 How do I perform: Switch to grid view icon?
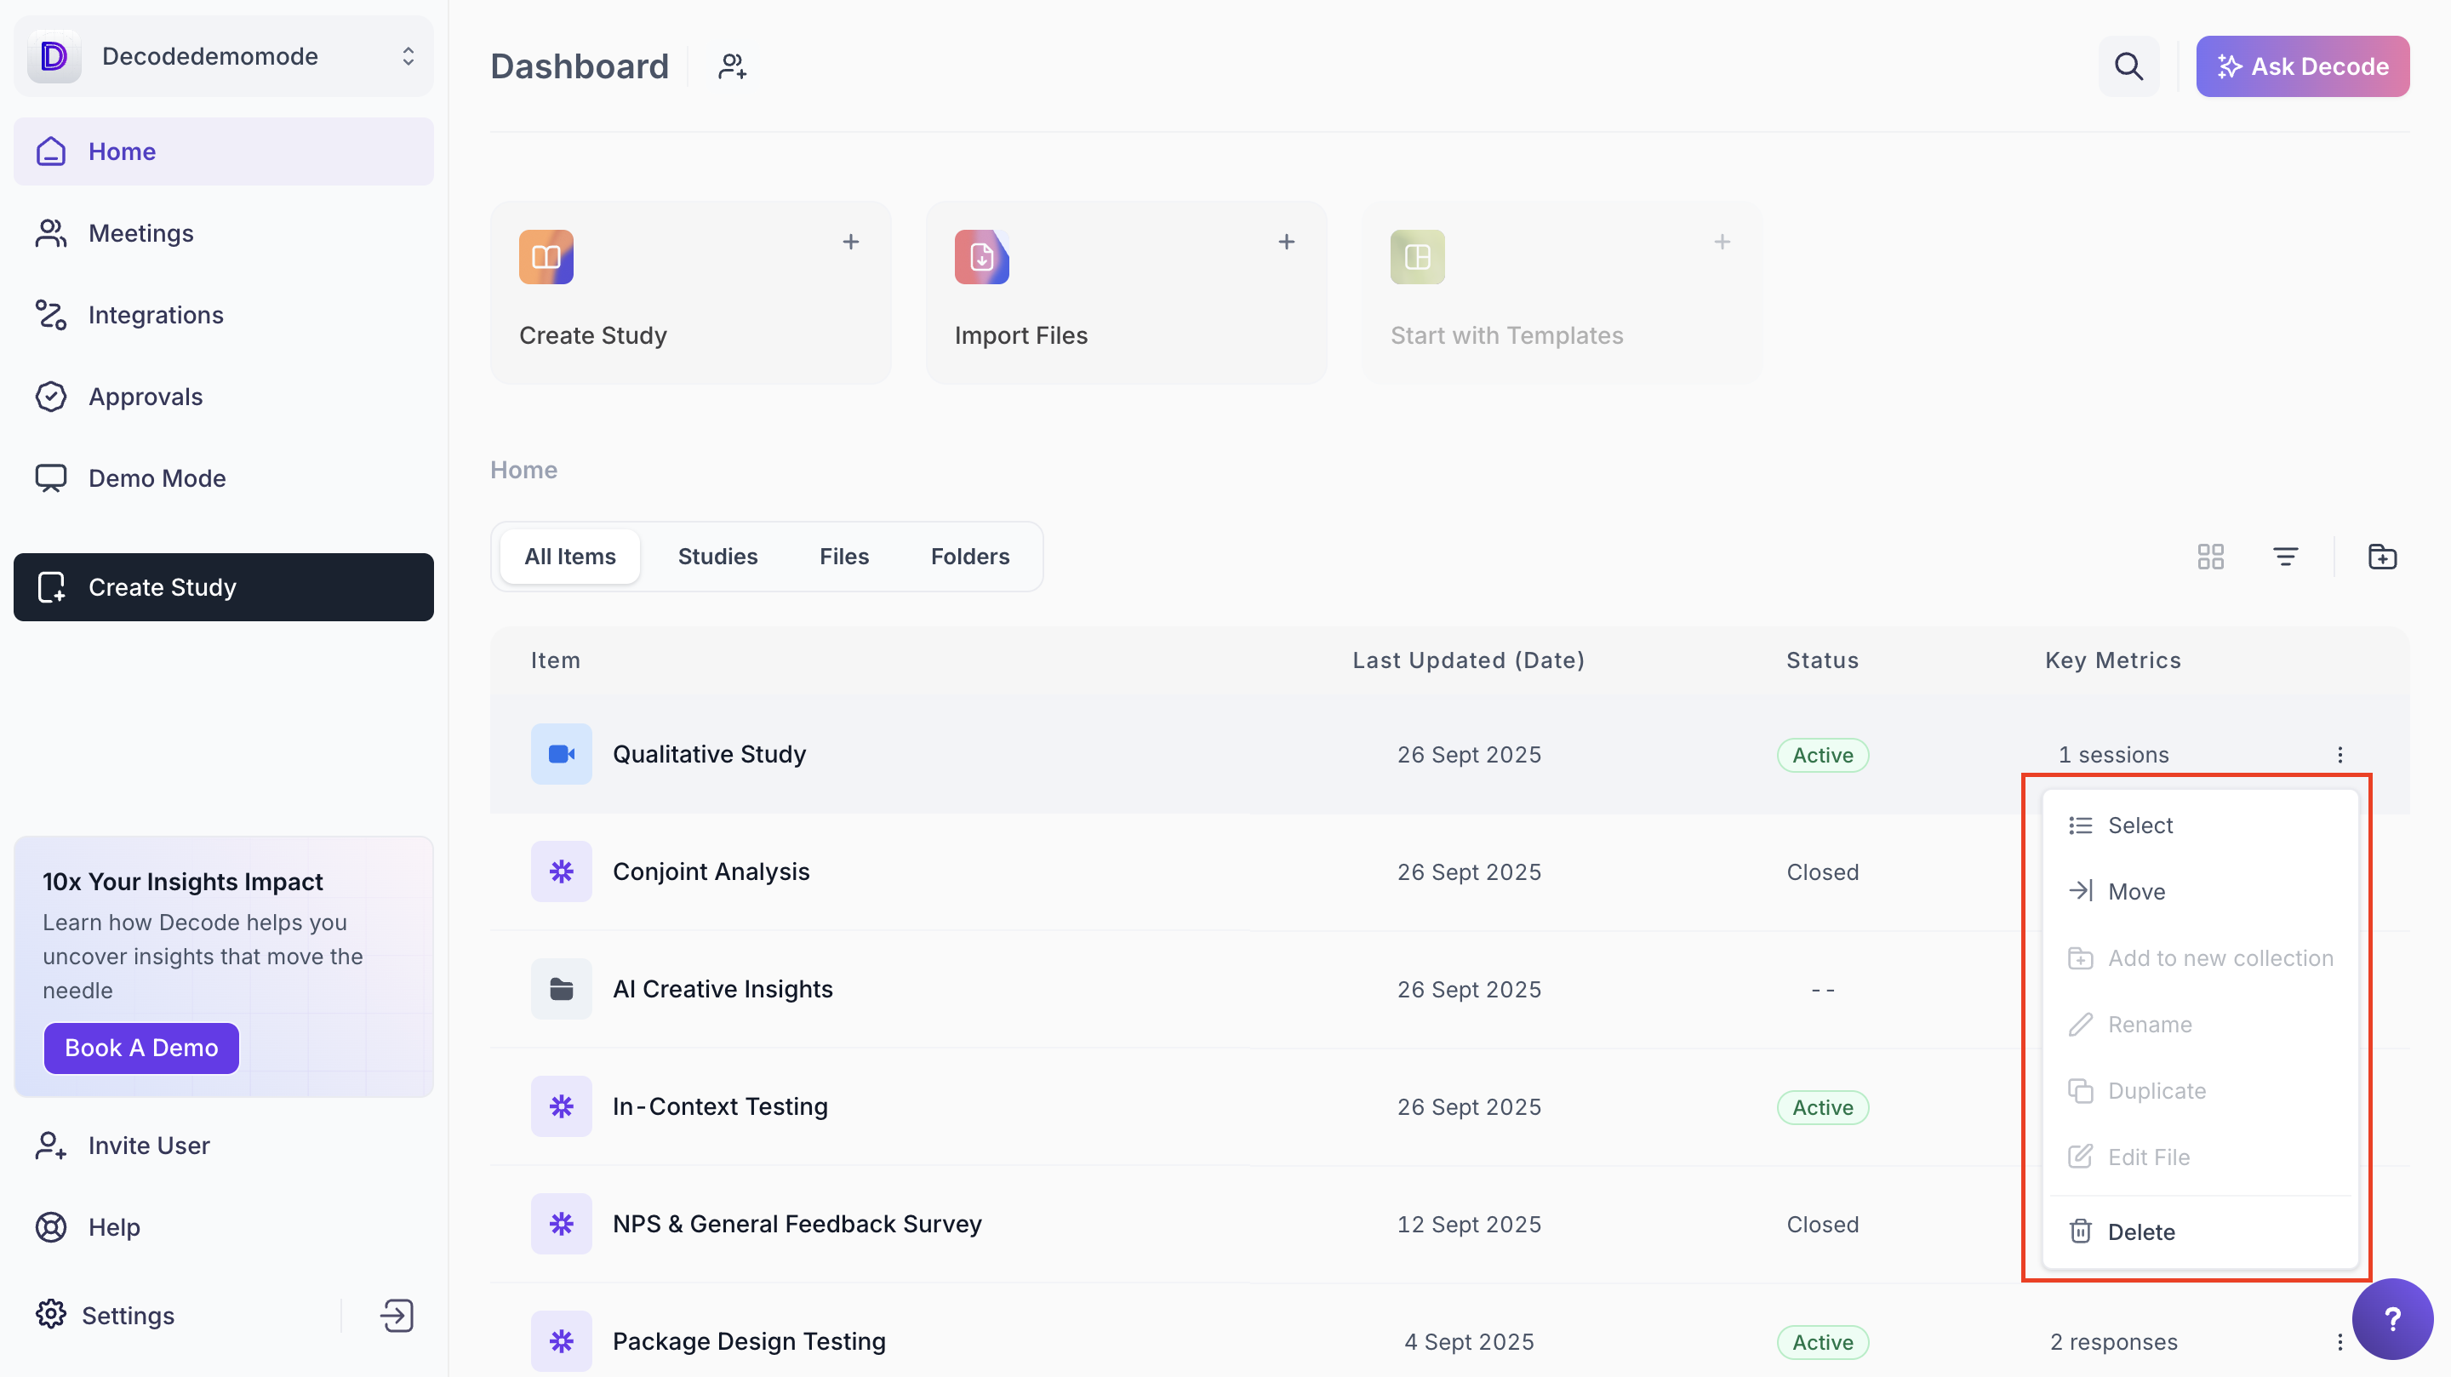[x=2210, y=557]
